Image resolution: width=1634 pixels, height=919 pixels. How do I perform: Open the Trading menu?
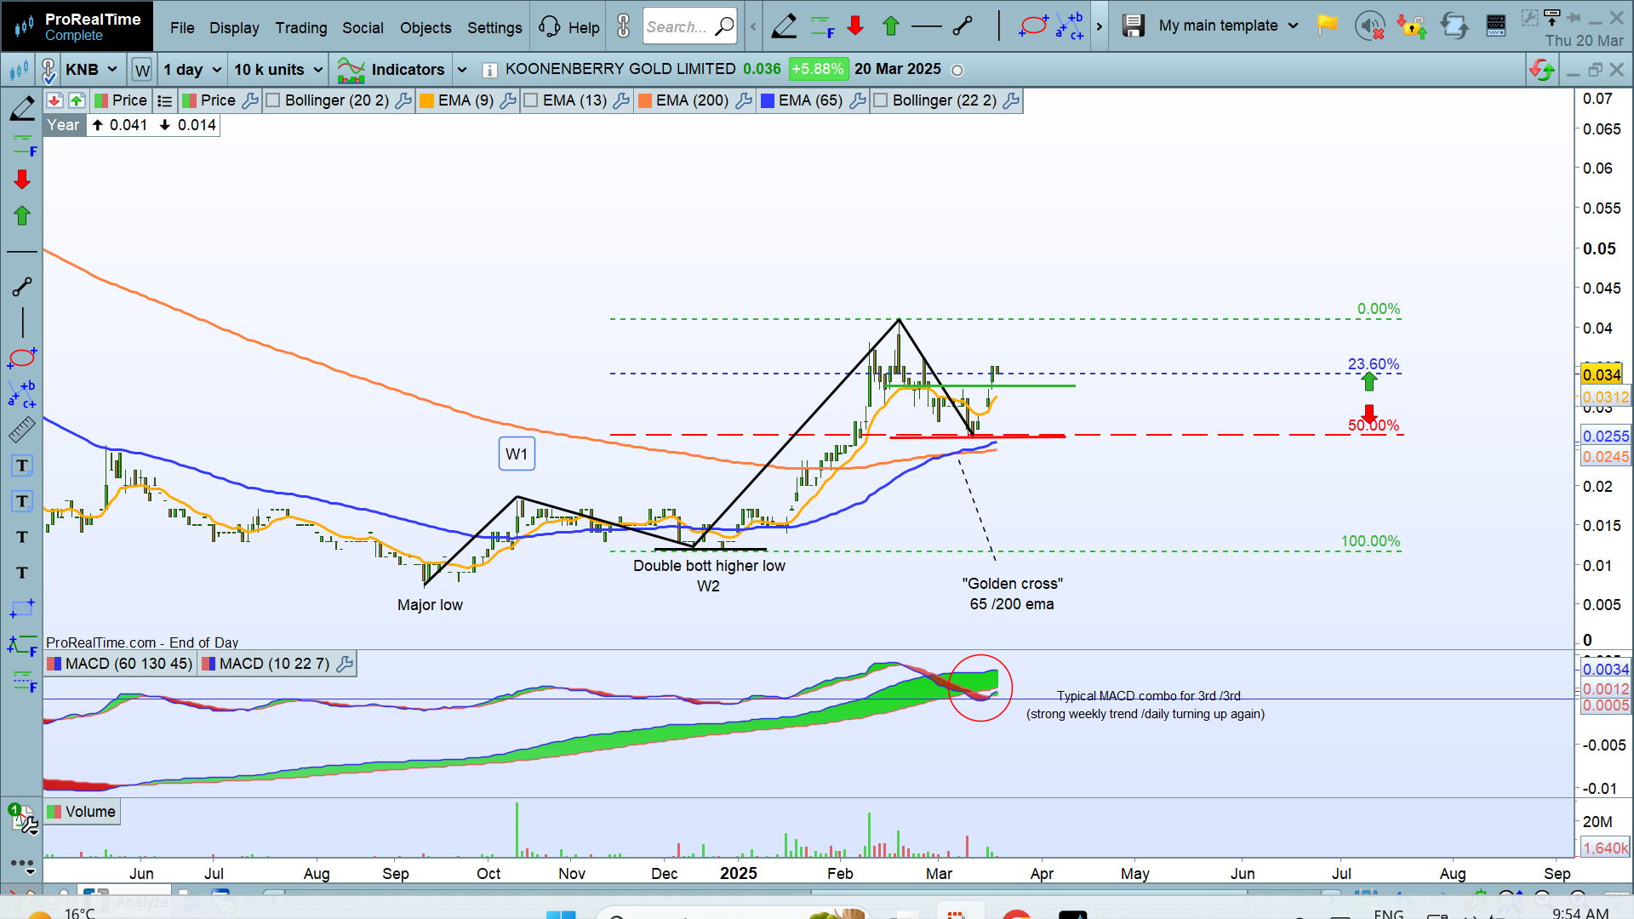[x=301, y=27]
